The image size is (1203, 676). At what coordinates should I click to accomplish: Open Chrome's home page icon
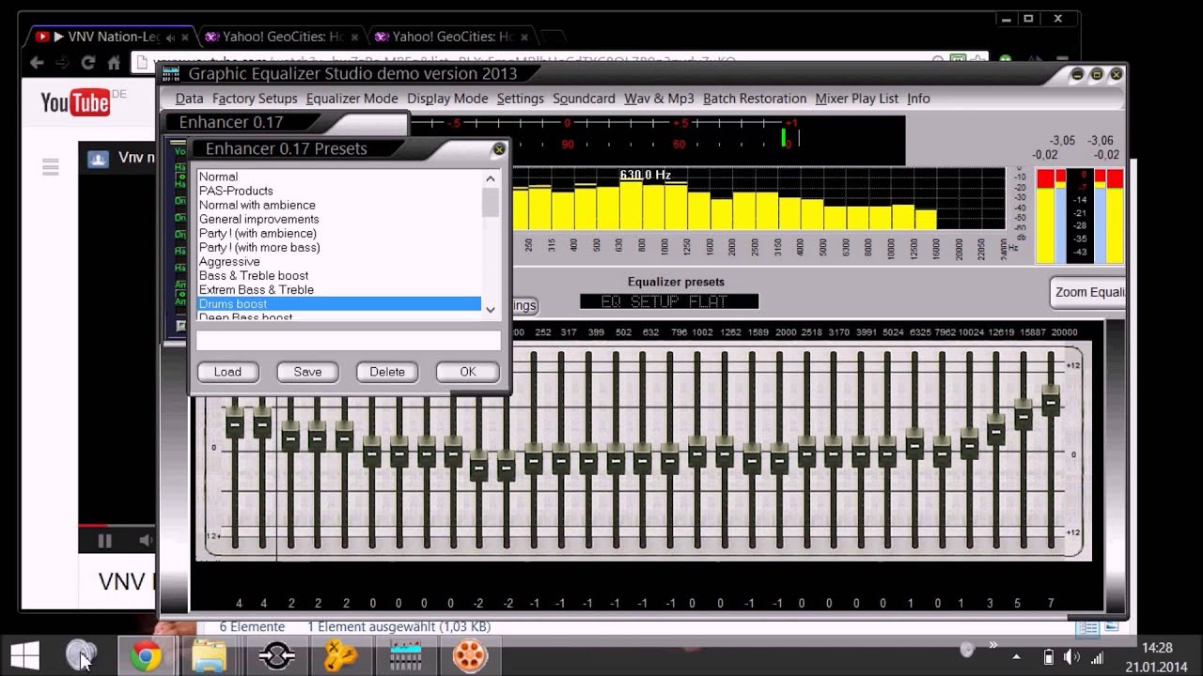click(x=114, y=63)
